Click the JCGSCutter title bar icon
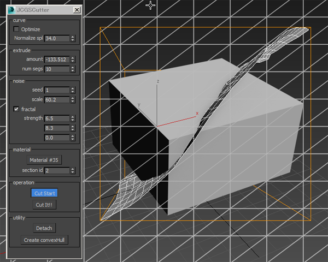This screenshot has width=328, height=262. coord(11,10)
